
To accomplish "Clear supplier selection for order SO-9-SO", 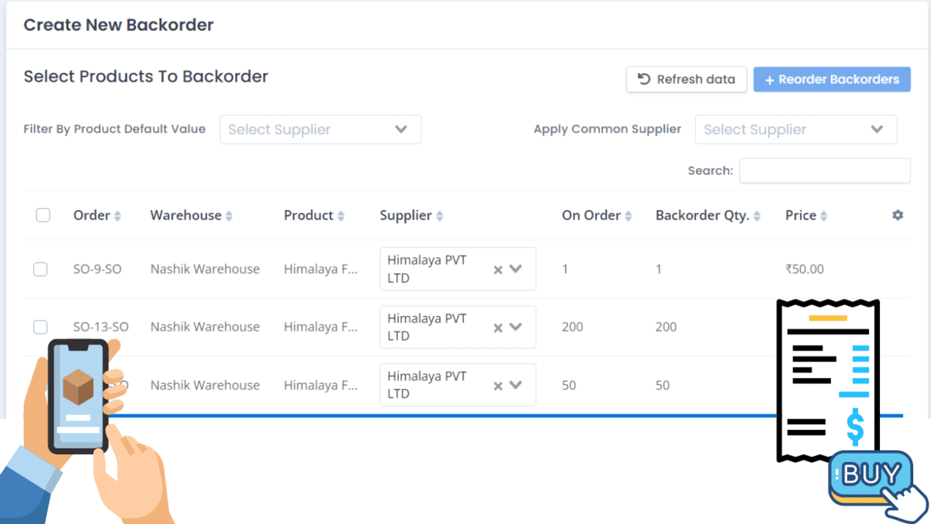I will tap(497, 269).
